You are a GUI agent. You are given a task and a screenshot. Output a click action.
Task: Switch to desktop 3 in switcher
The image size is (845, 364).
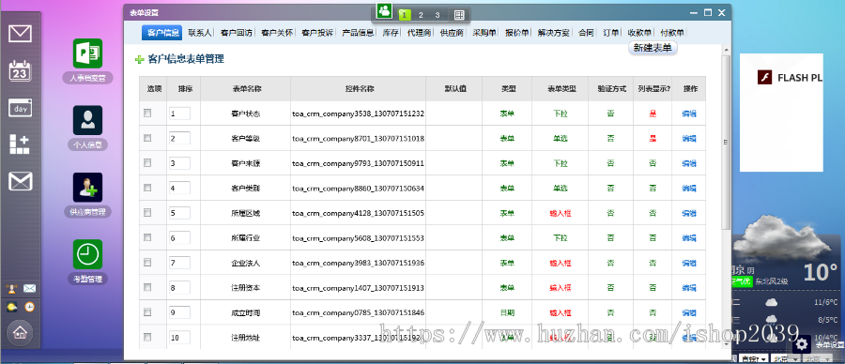point(437,15)
